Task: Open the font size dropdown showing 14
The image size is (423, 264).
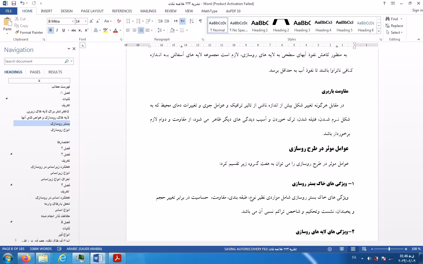Action: tap(85, 21)
